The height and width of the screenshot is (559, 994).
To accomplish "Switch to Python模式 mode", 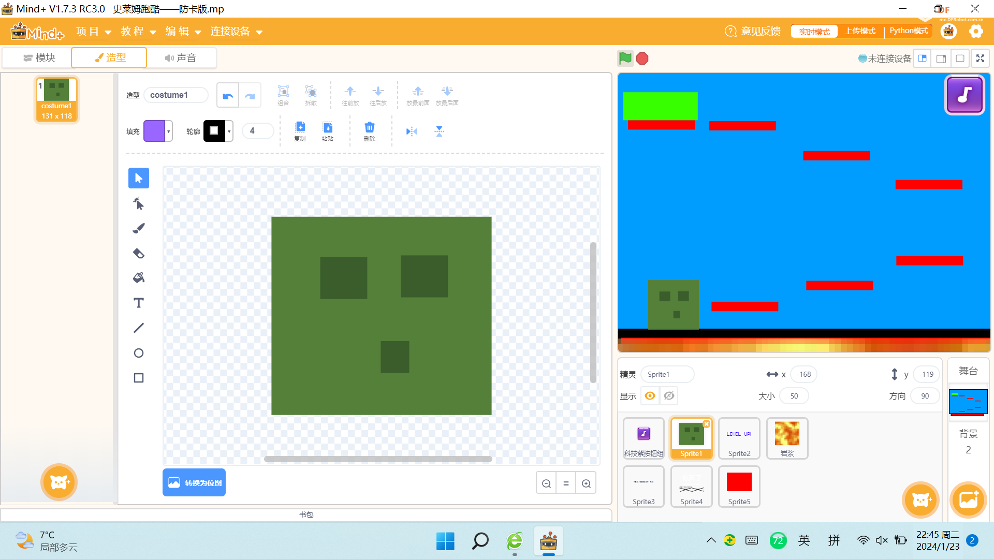I will [909, 31].
